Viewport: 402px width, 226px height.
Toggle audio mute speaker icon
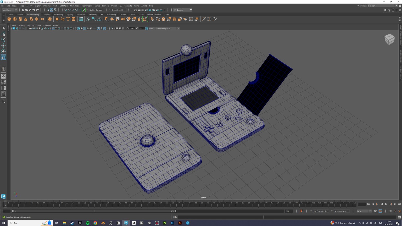(x=390, y=211)
